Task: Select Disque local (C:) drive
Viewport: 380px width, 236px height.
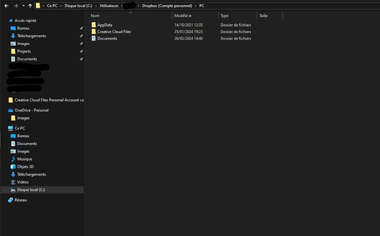Action: click(31, 189)
